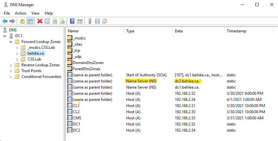Image resolution: width=278 pixels, height=141 pixels.
Task: Open Help with the blue question icon
Action: [72, 21]
